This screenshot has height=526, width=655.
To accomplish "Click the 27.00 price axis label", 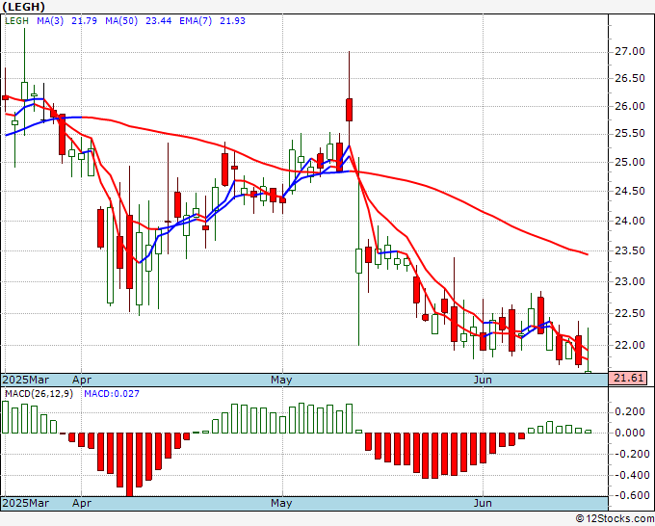I will coord(630,51).
